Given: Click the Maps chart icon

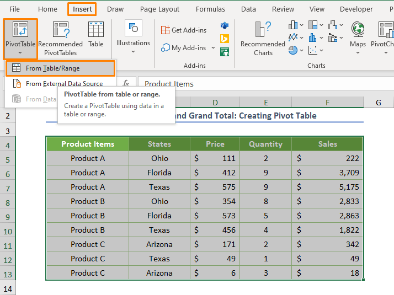Looking at the screenshot, I should click(x=358, y=34).
